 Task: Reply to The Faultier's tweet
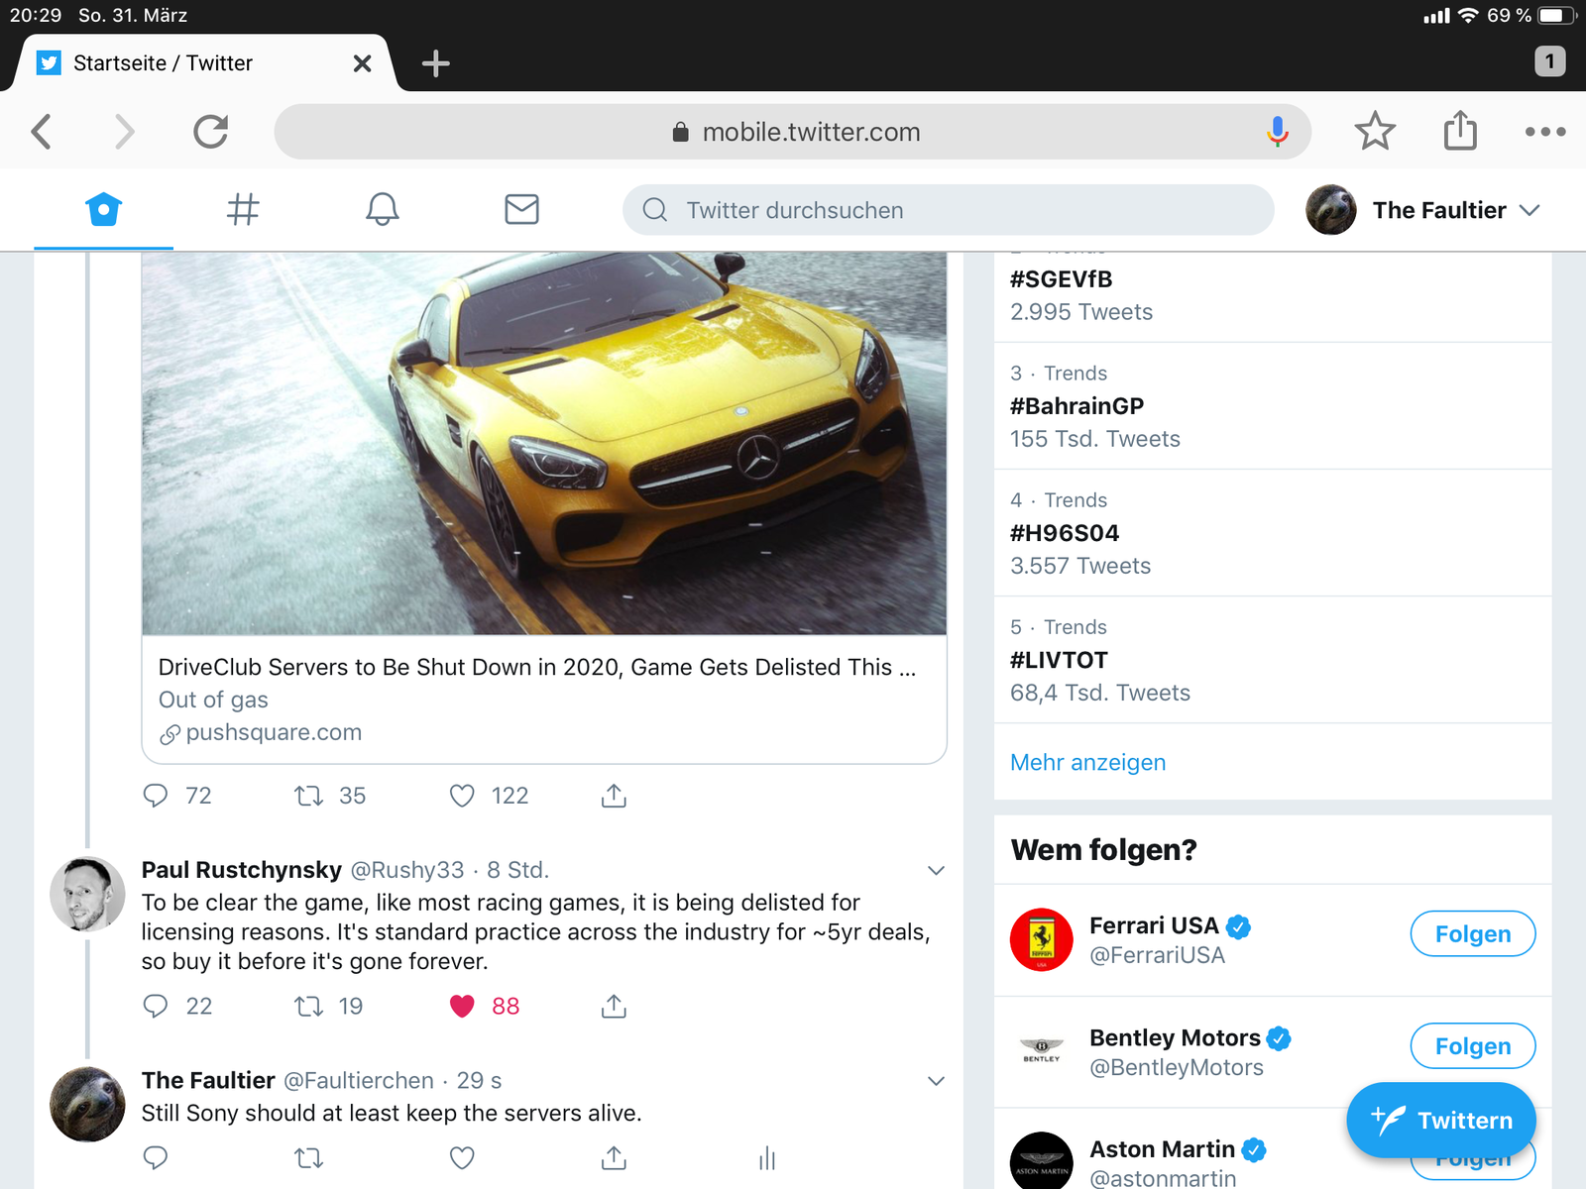point(156,1157)
